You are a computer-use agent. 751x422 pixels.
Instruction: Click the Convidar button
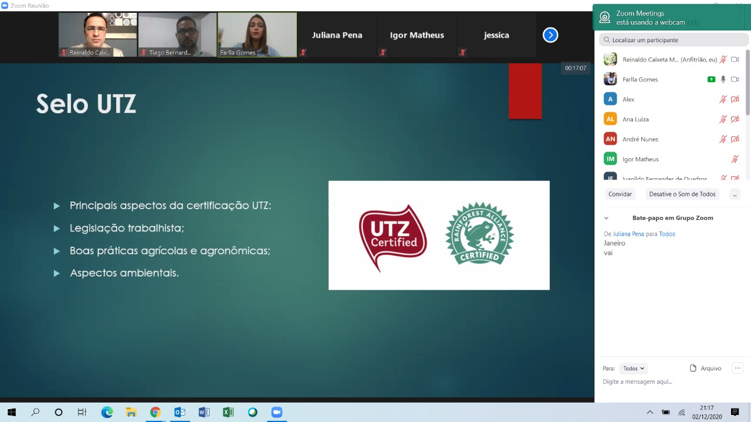620,194
